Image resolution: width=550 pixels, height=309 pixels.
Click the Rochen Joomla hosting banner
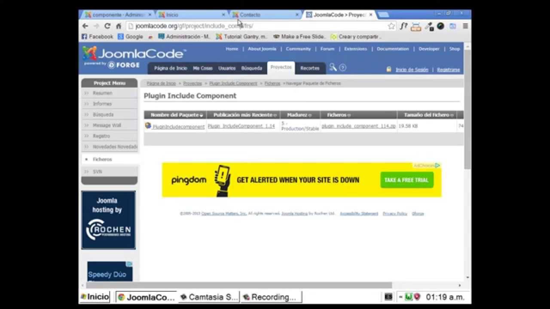pos(108,220)
